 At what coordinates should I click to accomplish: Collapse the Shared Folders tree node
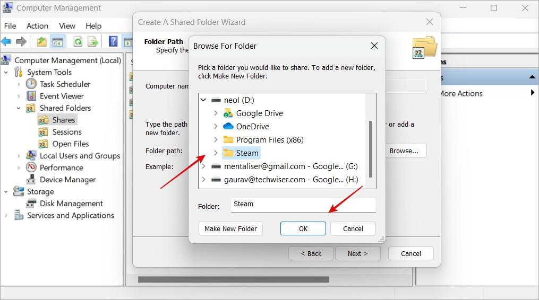(19, 108)
